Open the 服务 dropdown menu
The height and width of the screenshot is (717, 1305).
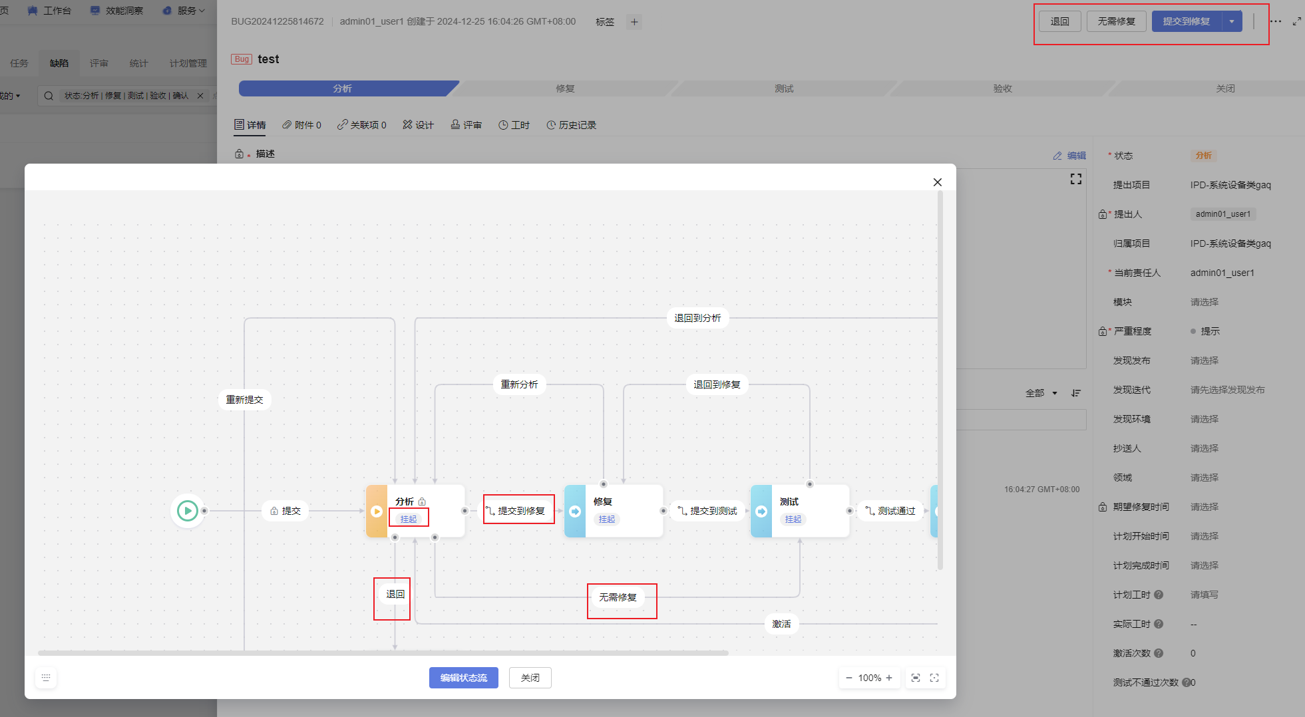(191, 11)
